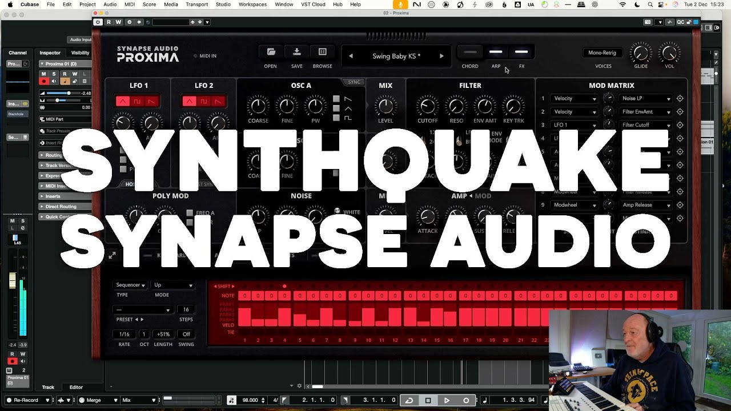Enable OSC A sawtooth waveform checkbox
Viewport: 731px width, 411px height.
(x=336, y=99)
